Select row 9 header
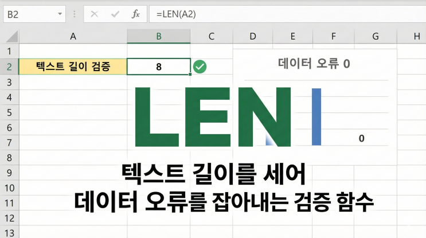 [10, 173]
